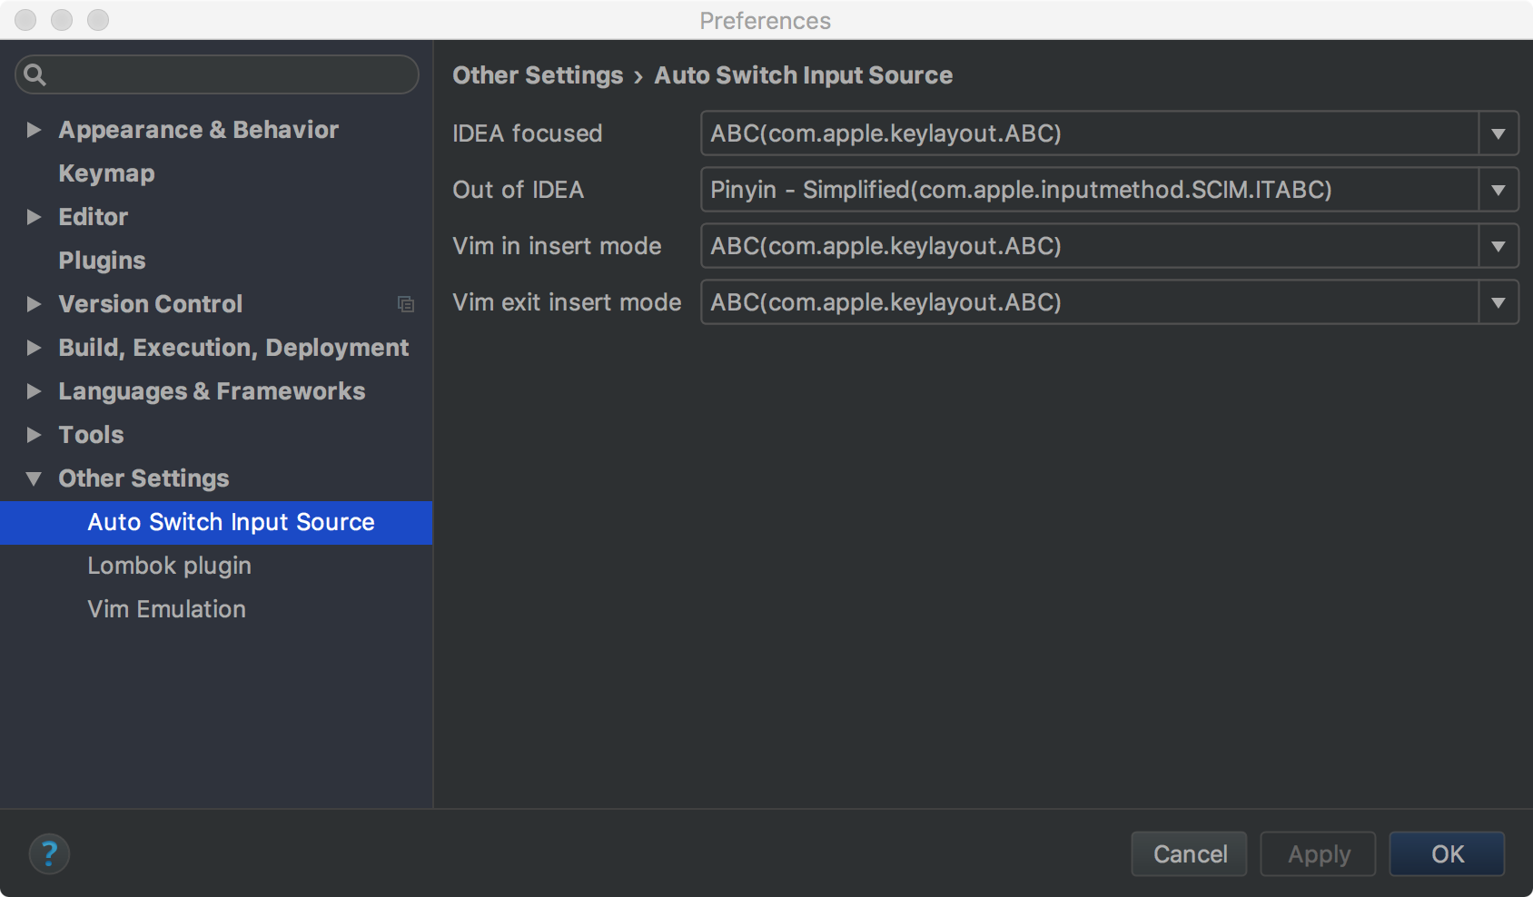Open the Lombok plugin settings page
The width and height of the screenshot is (1533, 897).
pos(169,566)
